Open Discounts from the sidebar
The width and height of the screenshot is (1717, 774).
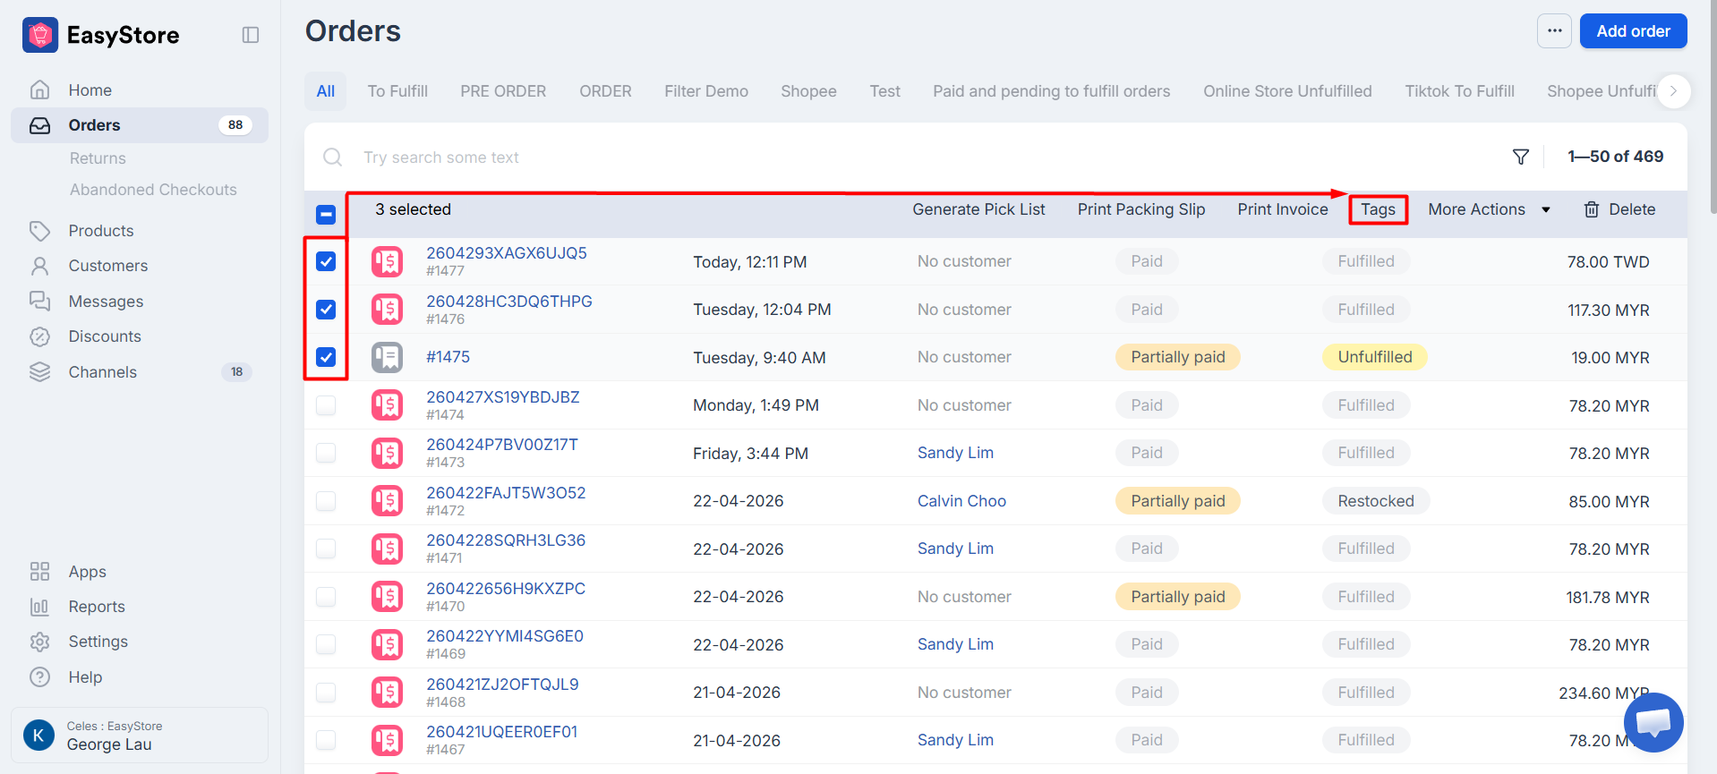105,336
